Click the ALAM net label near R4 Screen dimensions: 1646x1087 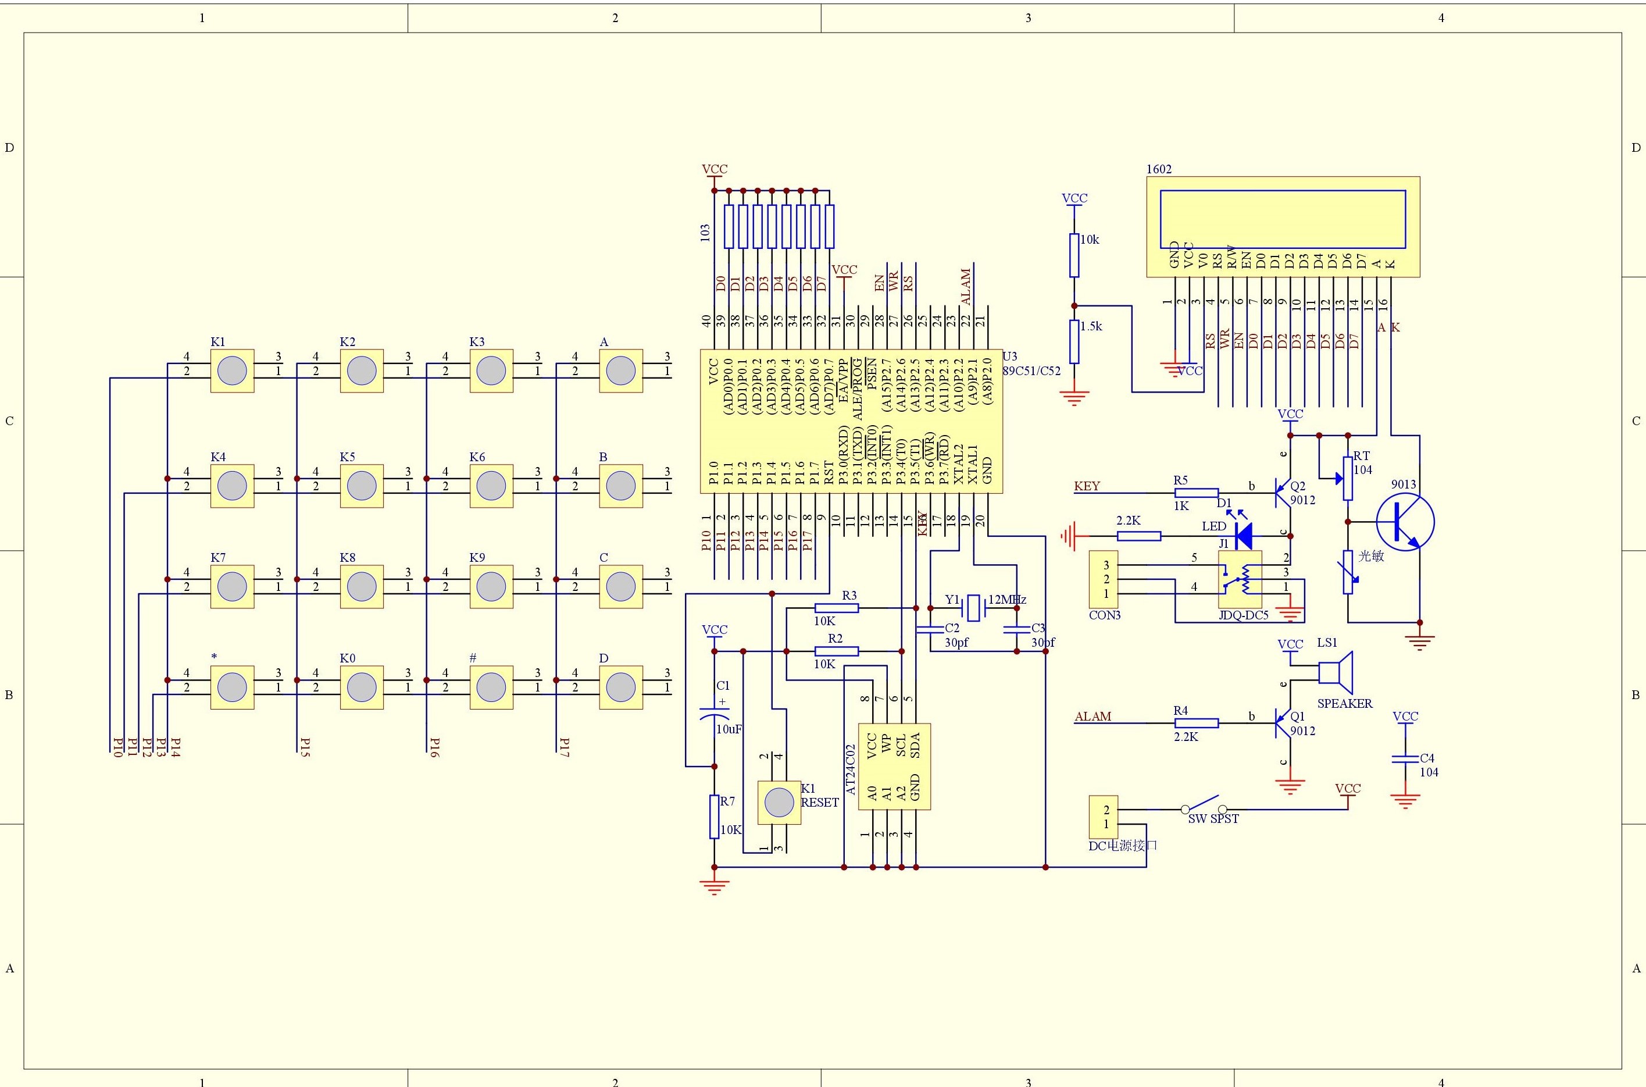click(x=1093, y=716)
